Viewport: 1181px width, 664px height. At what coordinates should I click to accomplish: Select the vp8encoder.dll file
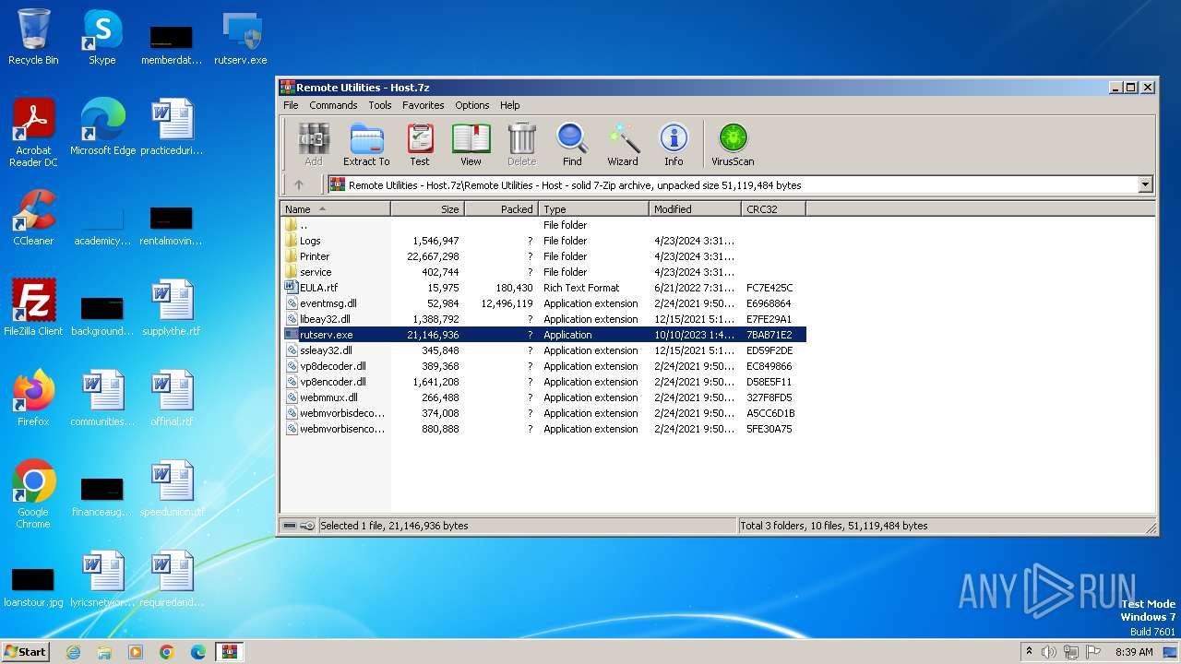click(543, 382)
